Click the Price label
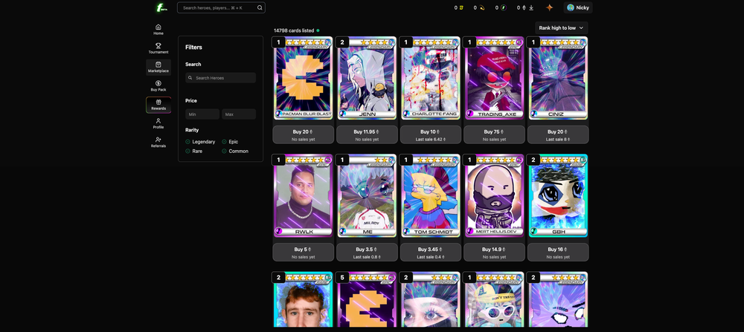This screenshot has height=332, width=744. [191, 100]
